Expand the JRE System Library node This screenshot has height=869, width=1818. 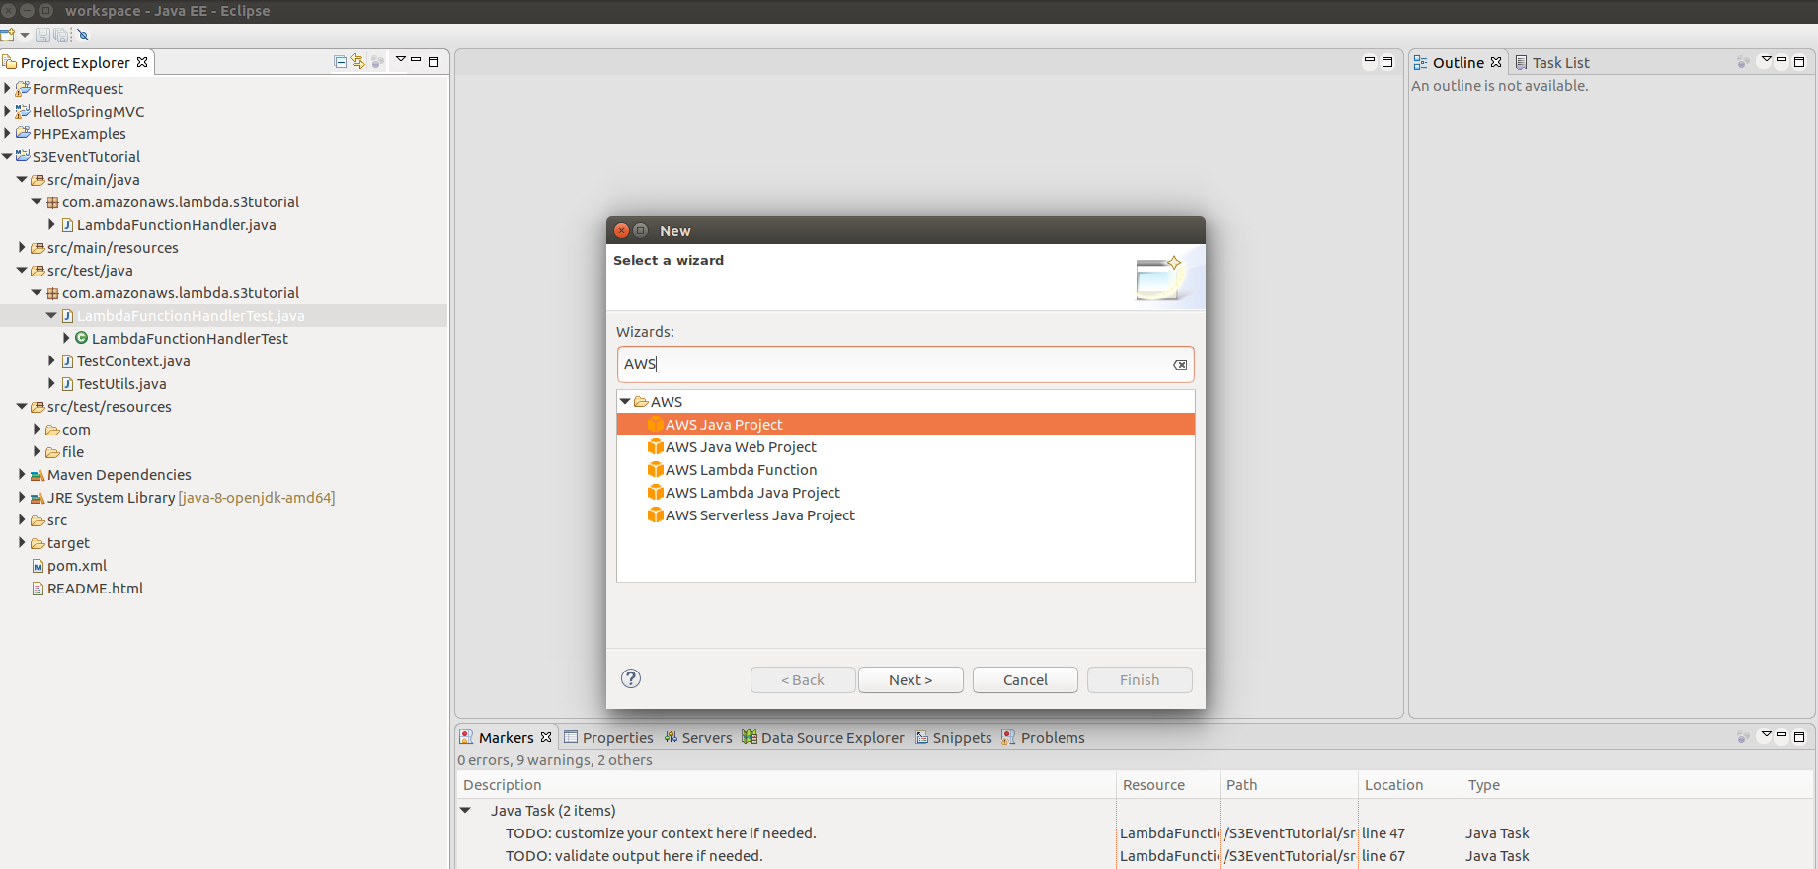coord(22,497)
